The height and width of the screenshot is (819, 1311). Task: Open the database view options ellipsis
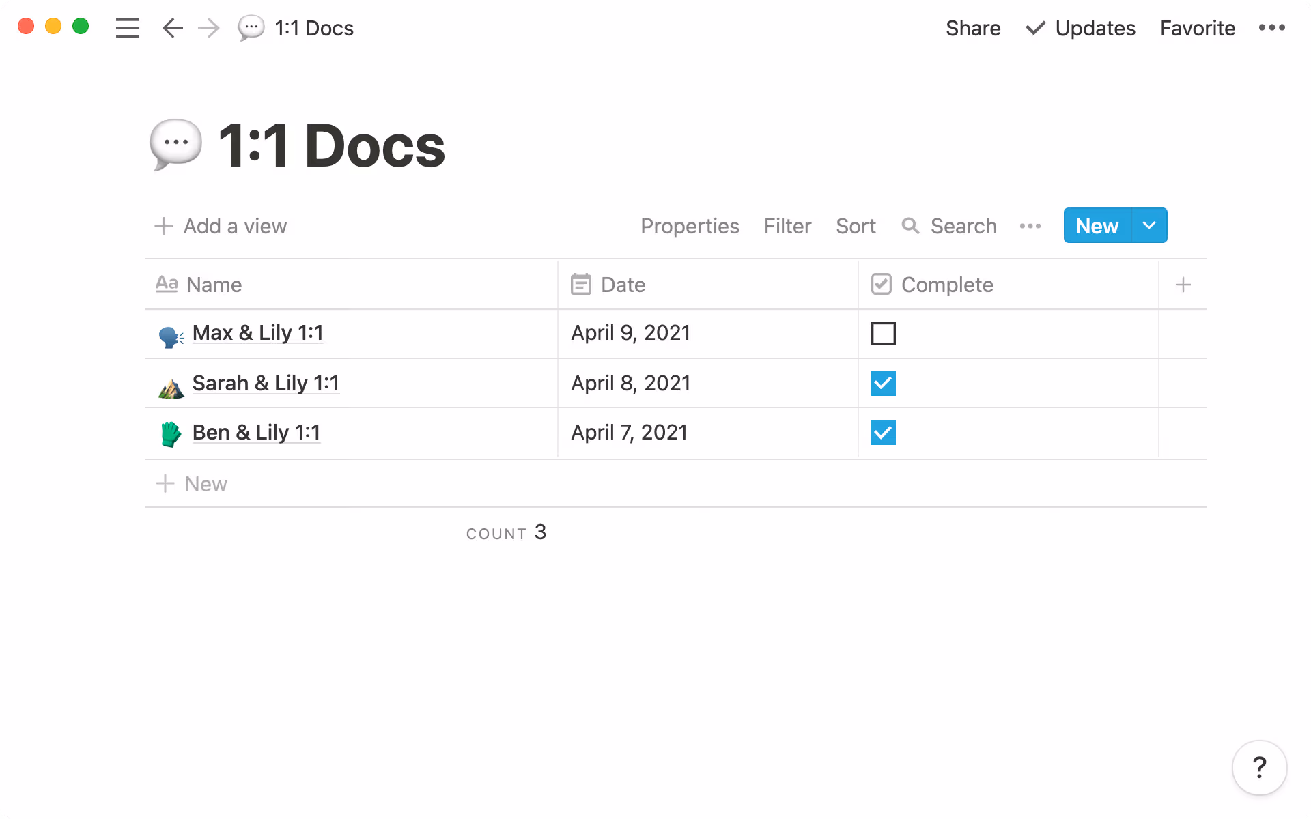click(1030, 226)
